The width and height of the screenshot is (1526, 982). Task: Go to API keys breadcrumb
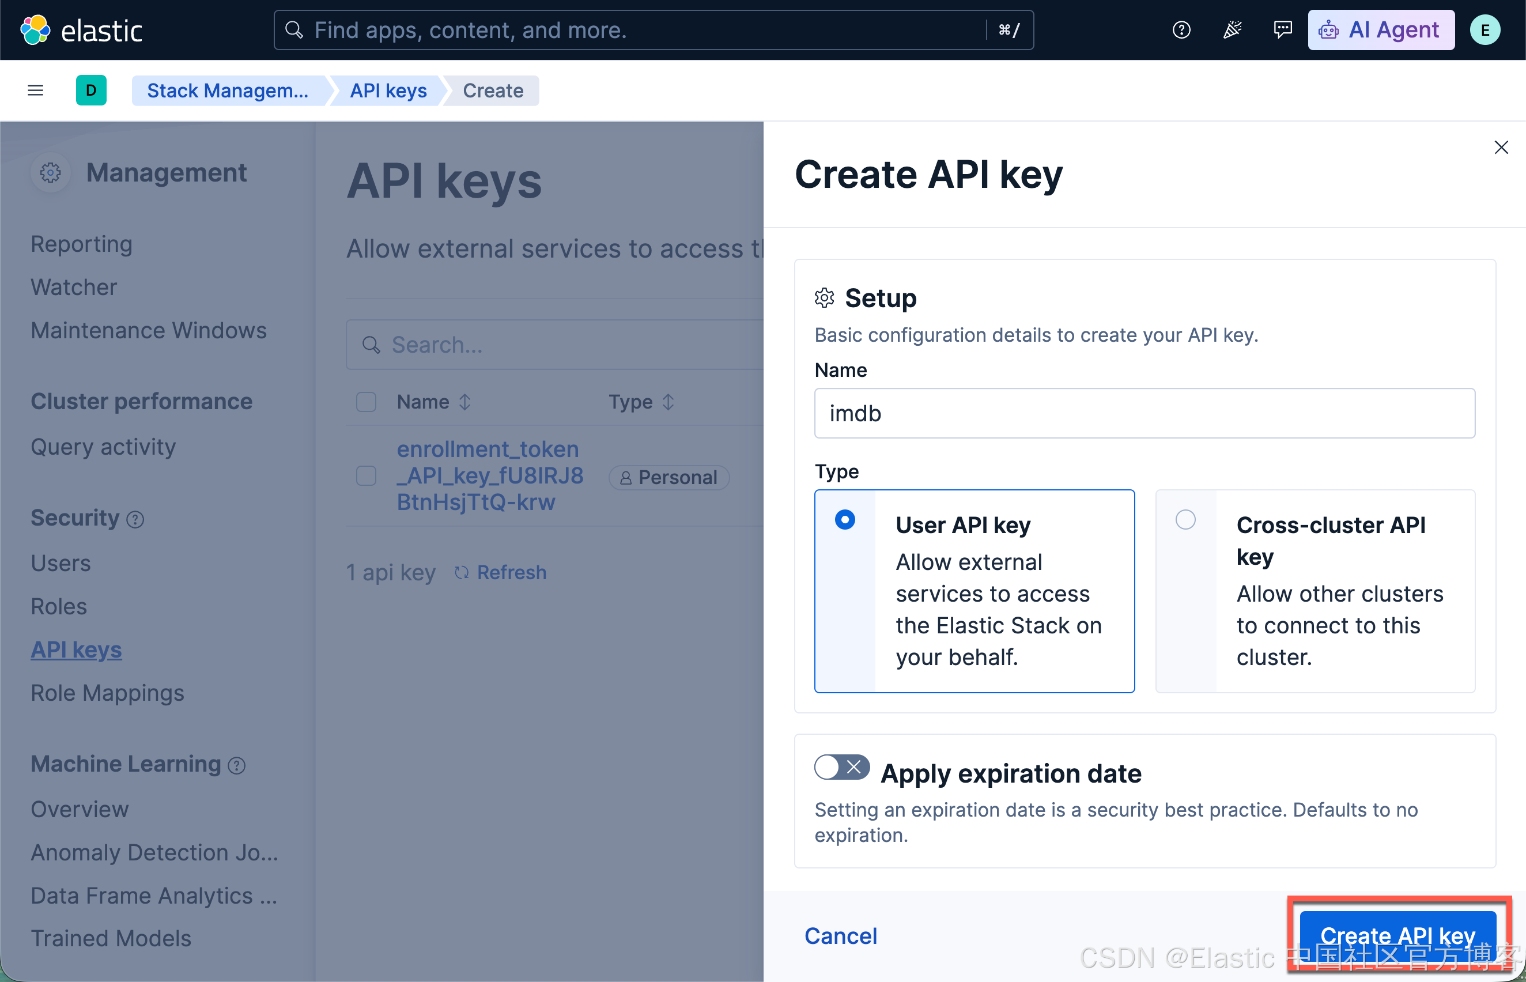click(388, 90)
